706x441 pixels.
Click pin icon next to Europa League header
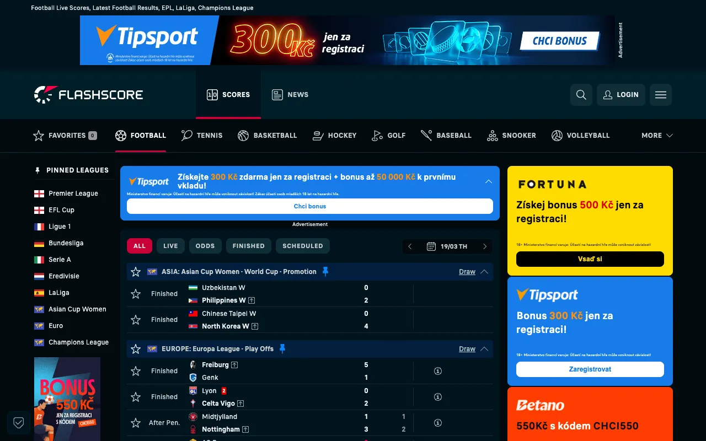(x=282, y=348)
